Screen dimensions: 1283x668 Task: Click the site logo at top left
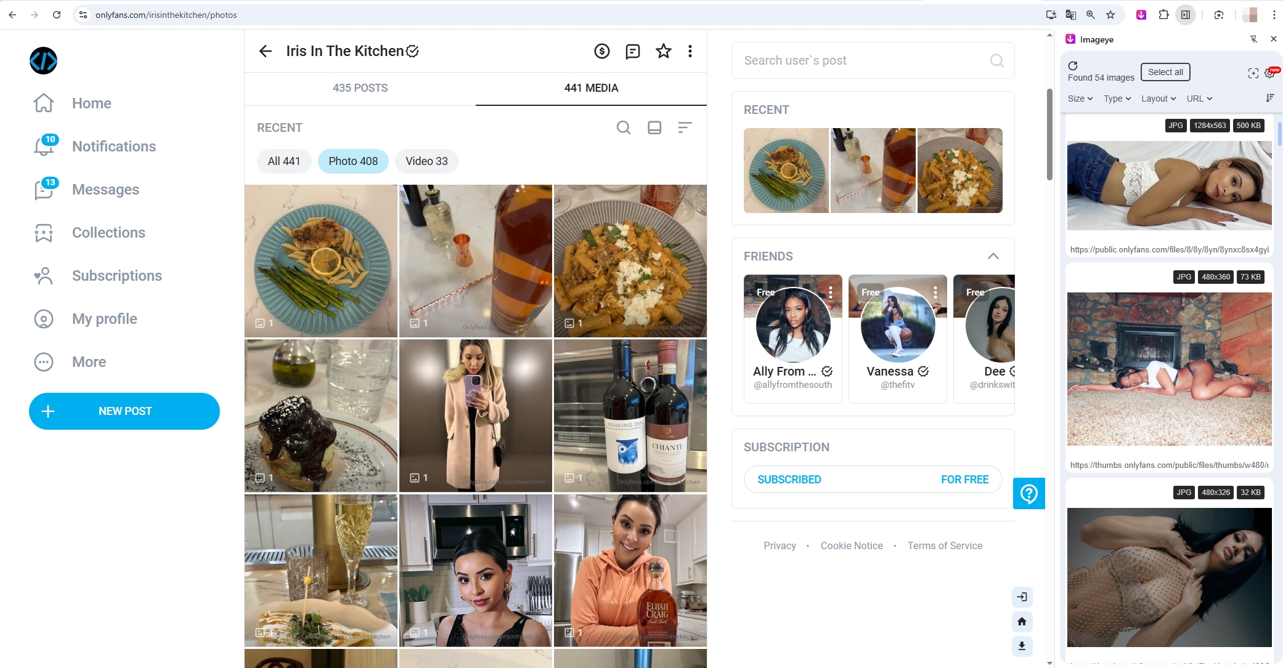(44, 61)
